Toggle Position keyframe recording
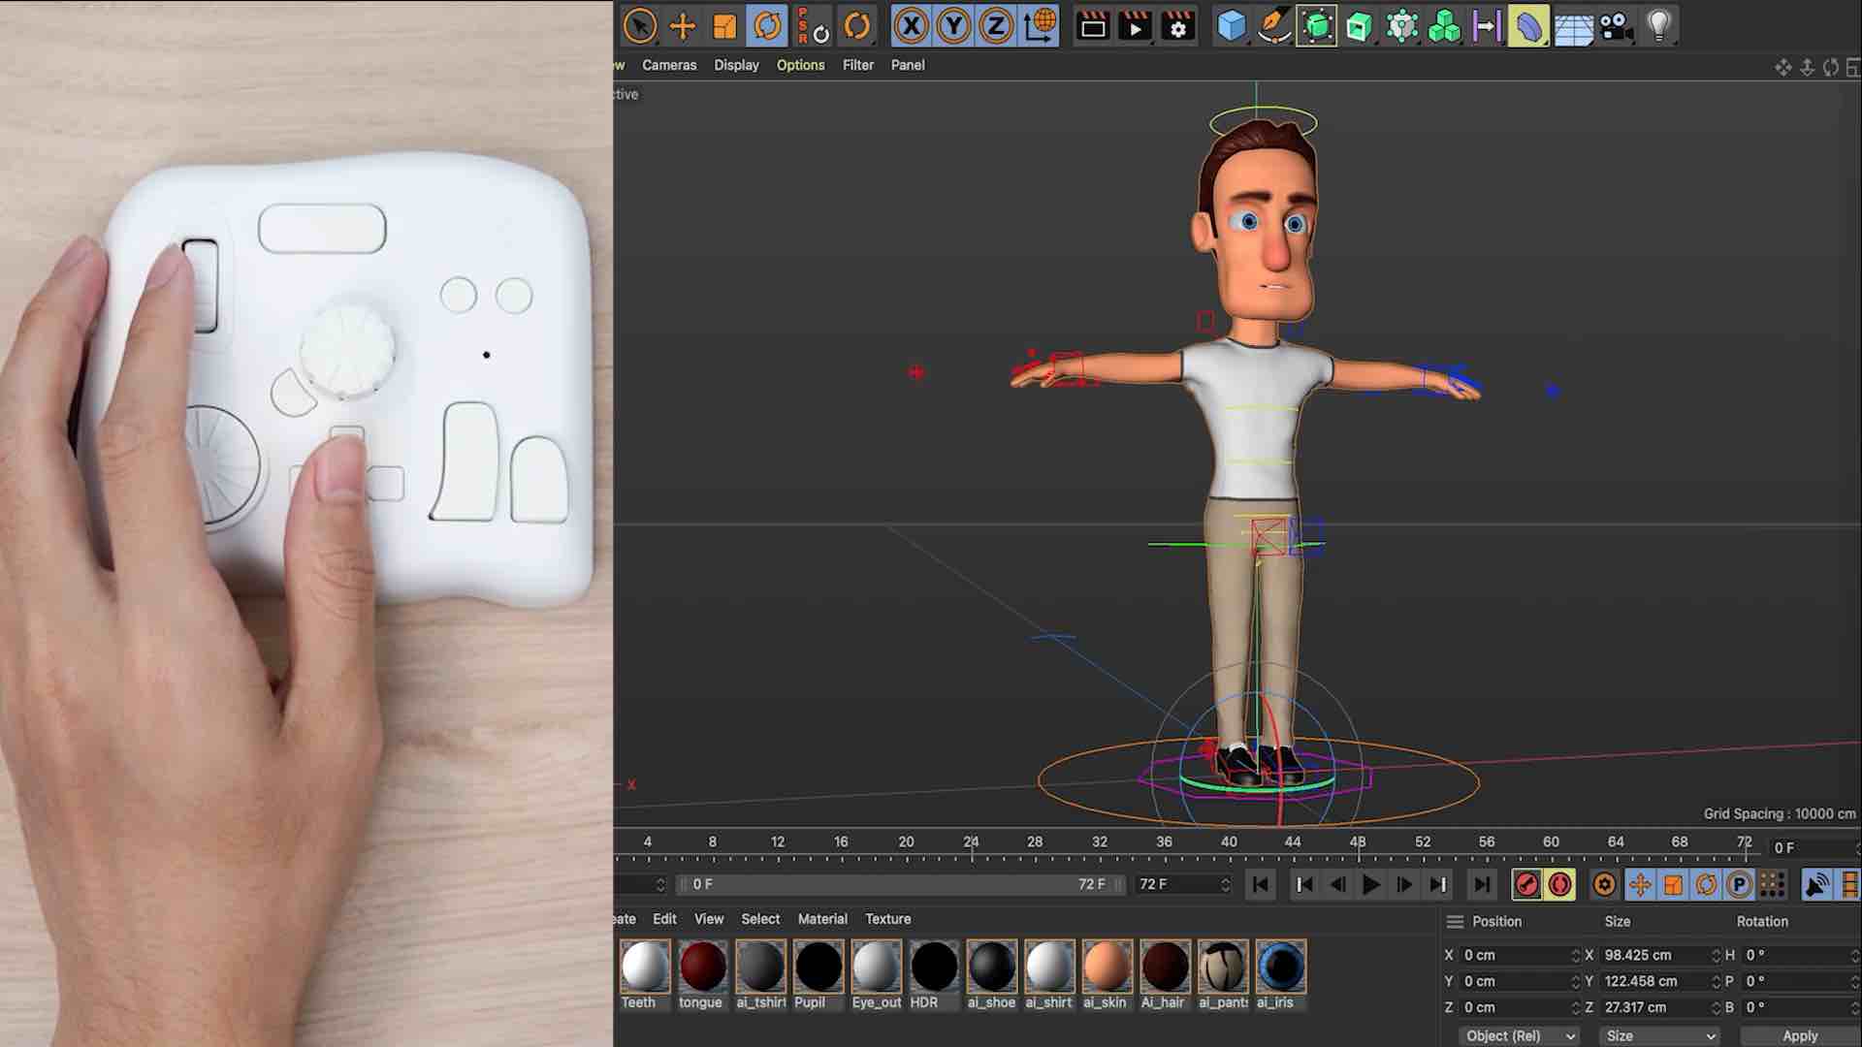This screenshot has width=1862, height=1047. [x=1640, y=884]
